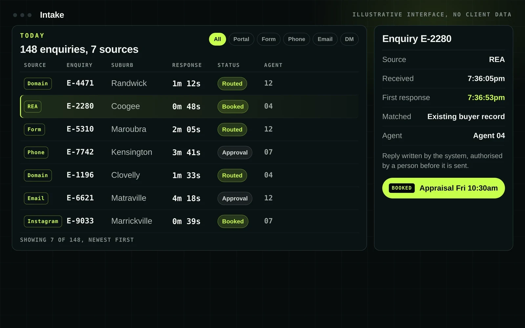Click Instagram source tag for E-9033

coord(43,221)
